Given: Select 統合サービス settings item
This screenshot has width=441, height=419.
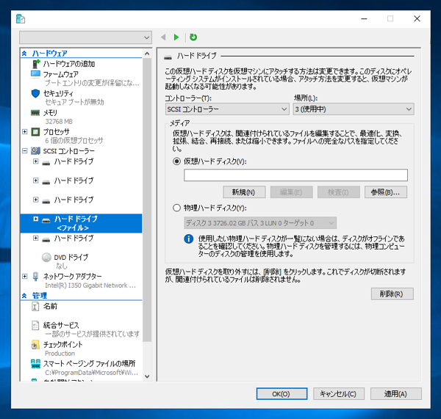Looking at the screenshot, I should click(61, 325).
